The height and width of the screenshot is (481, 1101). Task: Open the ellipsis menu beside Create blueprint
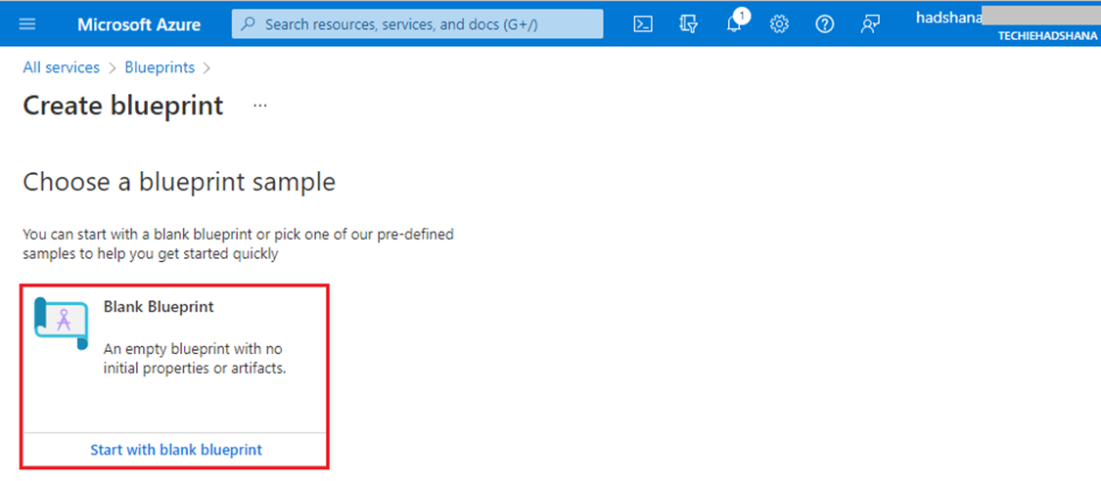pos(260,106)
